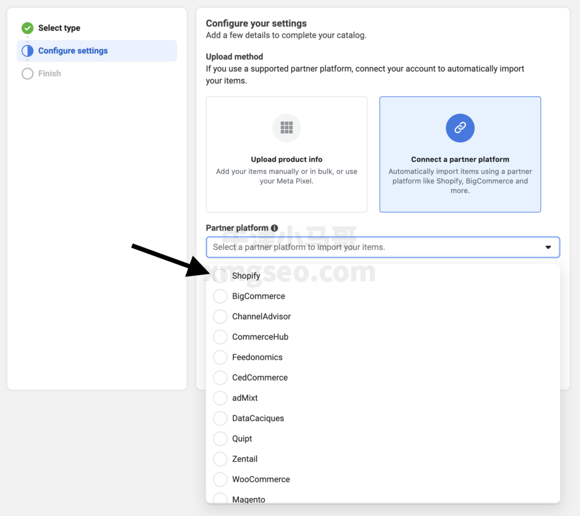This screenshot has height=516, width=580.
Task: Click the CommerceHub option label
Action: pyautogui.click(x=260, y=336)
